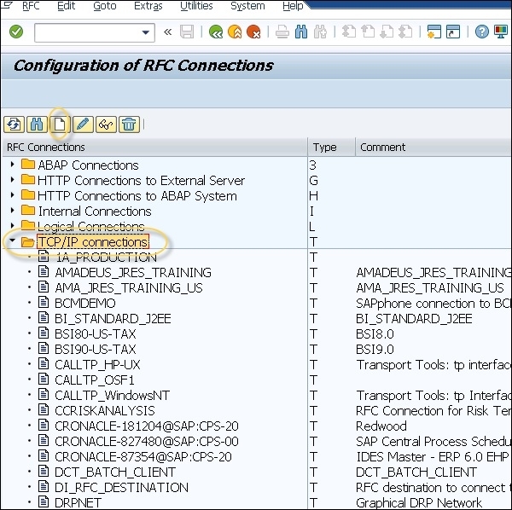Click the blue Find binoculars icon in the top toolbar
The height and width of the screenshot is (510, 512).
point(301,32)
